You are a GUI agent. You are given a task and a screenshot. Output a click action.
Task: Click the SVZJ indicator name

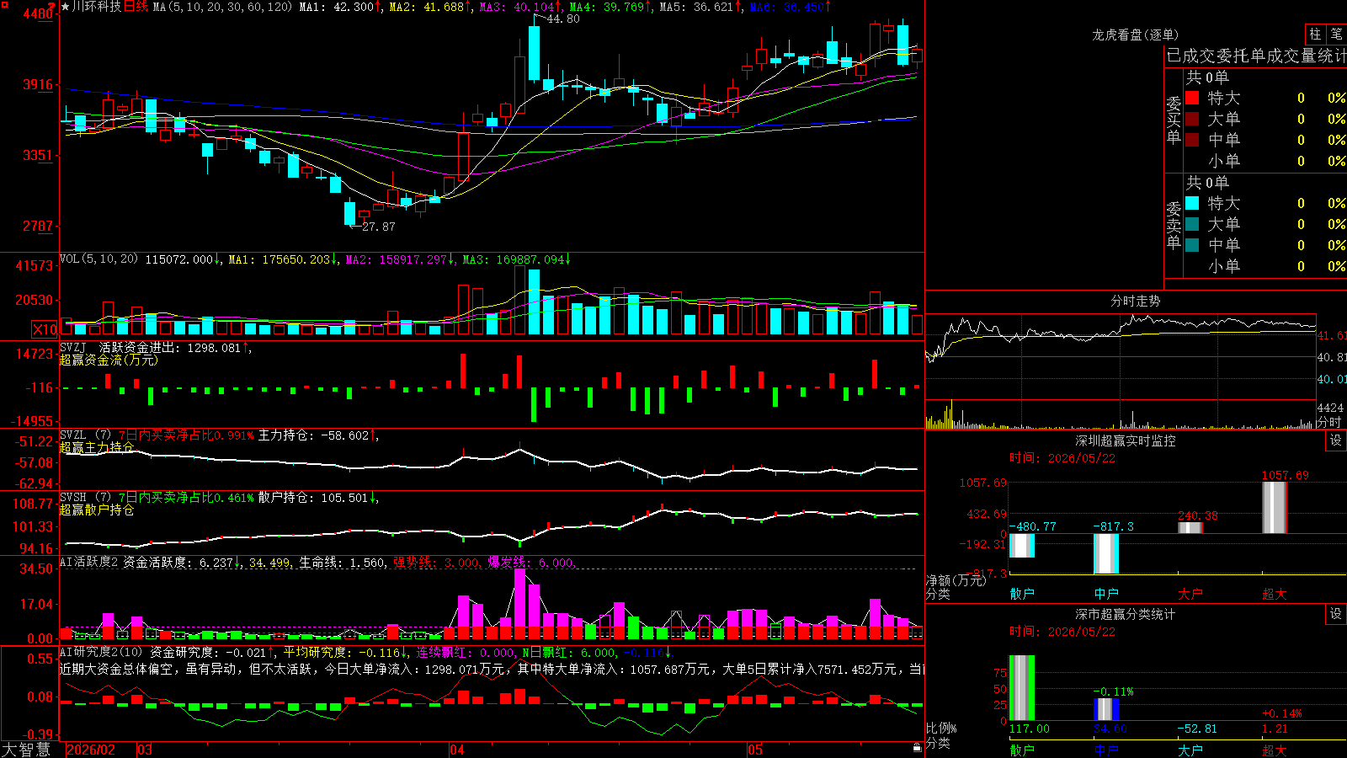73,347
